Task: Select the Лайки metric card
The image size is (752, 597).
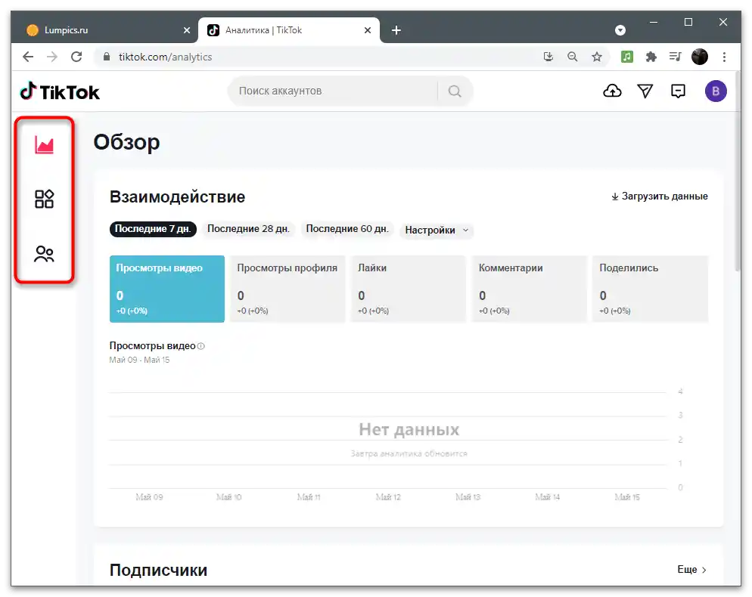Action: click(x=409, y=289)
